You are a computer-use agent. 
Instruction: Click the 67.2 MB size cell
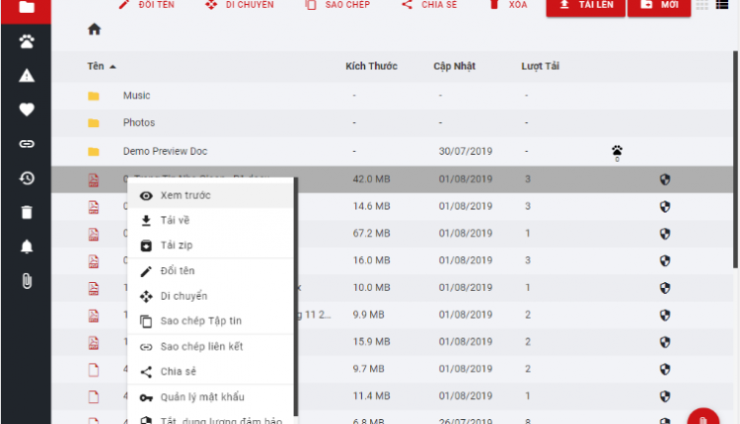[x=371, y=234]
